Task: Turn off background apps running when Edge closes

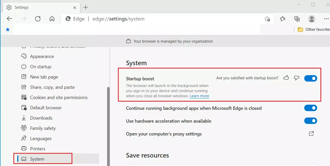Action: click(311, 108)
